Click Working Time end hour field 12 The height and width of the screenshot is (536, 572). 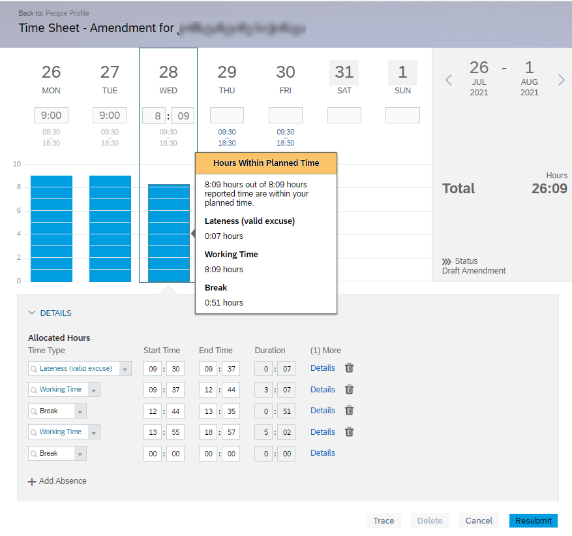pos(208,390)
